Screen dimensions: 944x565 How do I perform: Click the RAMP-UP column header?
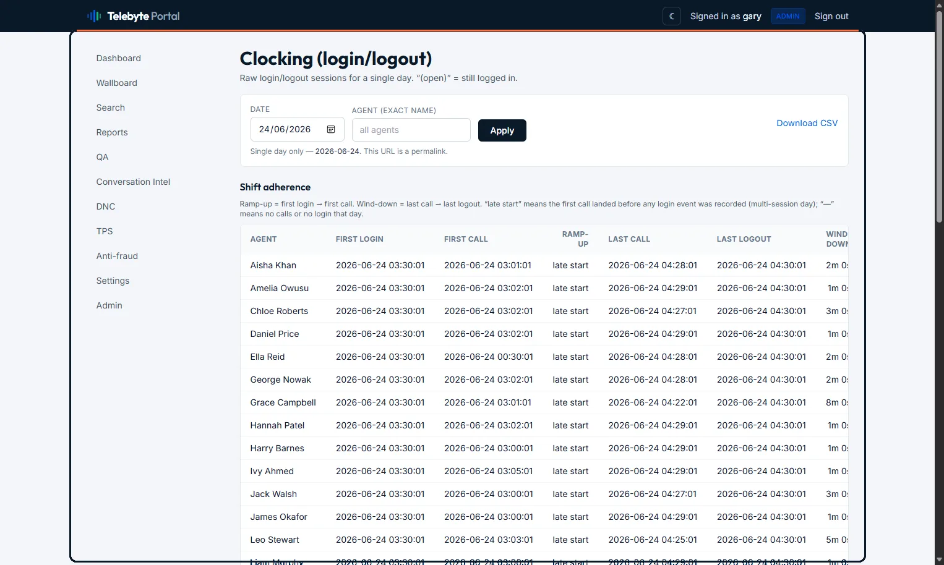pos(575,239)
